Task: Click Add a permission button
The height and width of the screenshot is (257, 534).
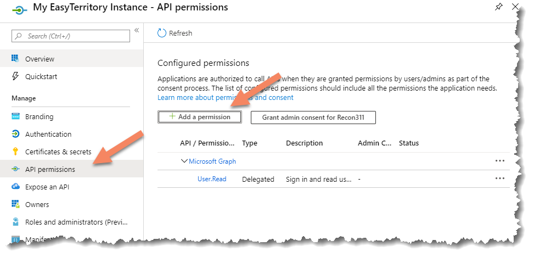Action: point(200,117)
